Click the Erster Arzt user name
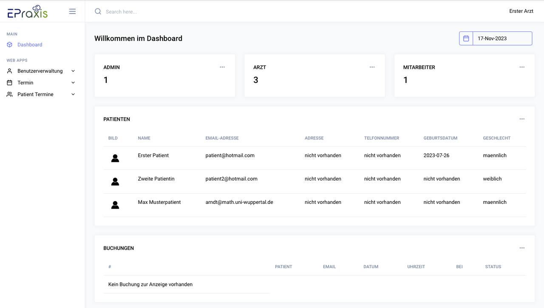The height and width of the screenshot is (308, 544). [521, 11]
